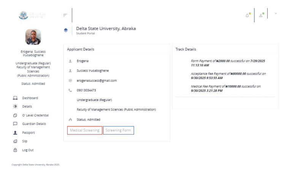292x177 pixels.
Task: Click the Log Out padlock icon
Action: pyautogui.click(x=15, y=150)
